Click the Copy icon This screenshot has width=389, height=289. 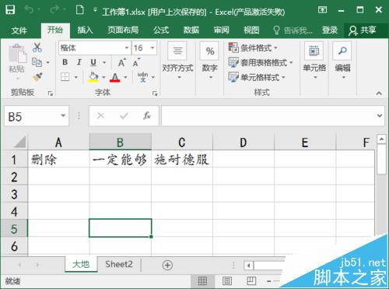[x=37, y=62]
